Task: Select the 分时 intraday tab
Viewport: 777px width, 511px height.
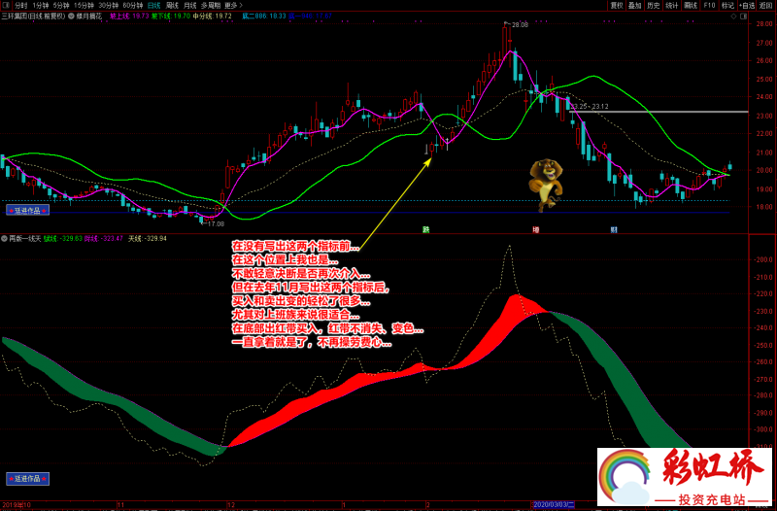Action: 20,5
